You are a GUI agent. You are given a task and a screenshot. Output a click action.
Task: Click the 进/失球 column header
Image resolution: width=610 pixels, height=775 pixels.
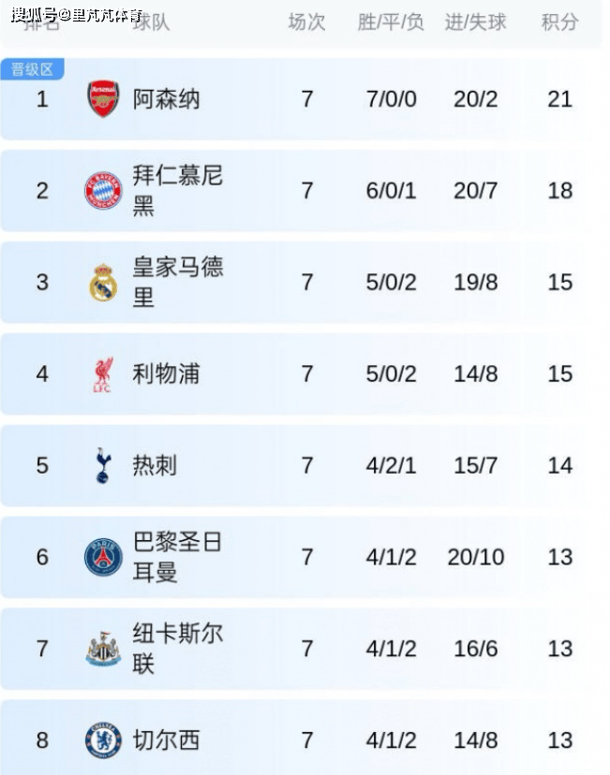click(475, 22)
